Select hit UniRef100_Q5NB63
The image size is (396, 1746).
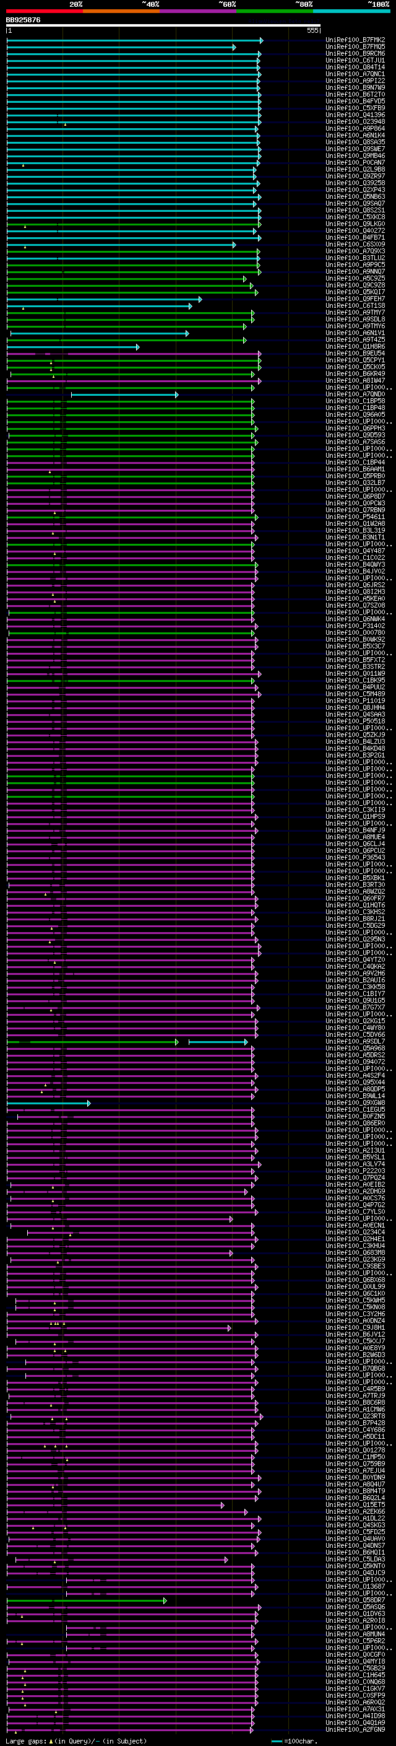(x=355, y=196)
